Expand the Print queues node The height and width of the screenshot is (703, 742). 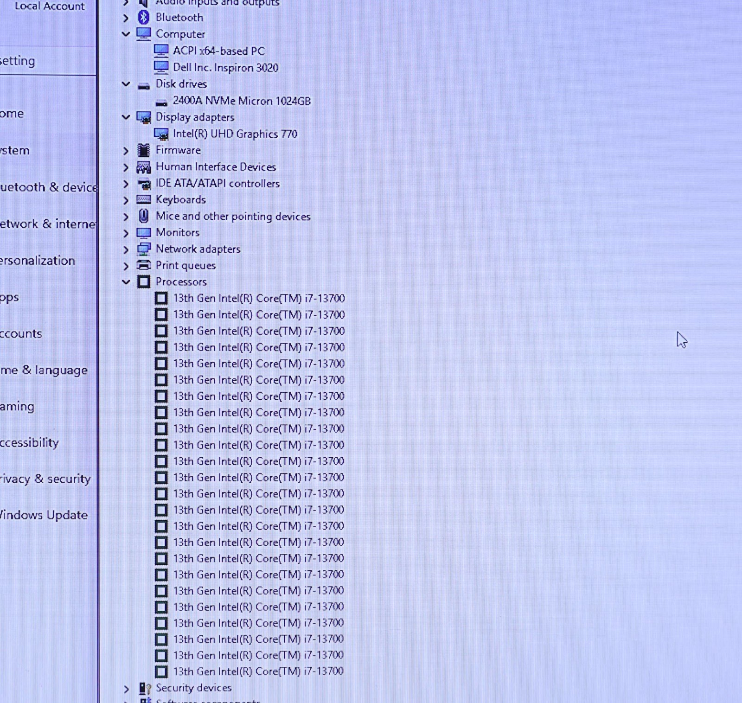126,266
